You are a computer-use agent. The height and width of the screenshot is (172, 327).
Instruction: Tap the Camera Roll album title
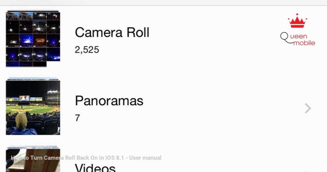(x=112, y=32)
